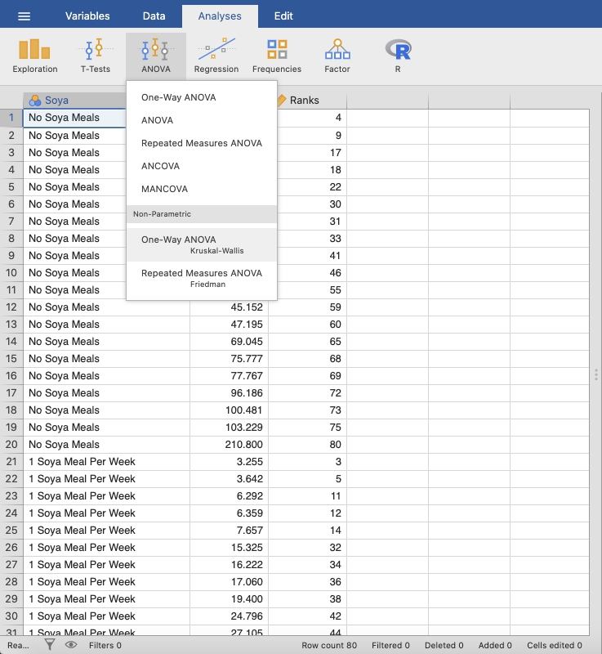This screenshot has width=602, height=654.
Task: Click the Filters 0 status entry
Action: click(105, 645)
